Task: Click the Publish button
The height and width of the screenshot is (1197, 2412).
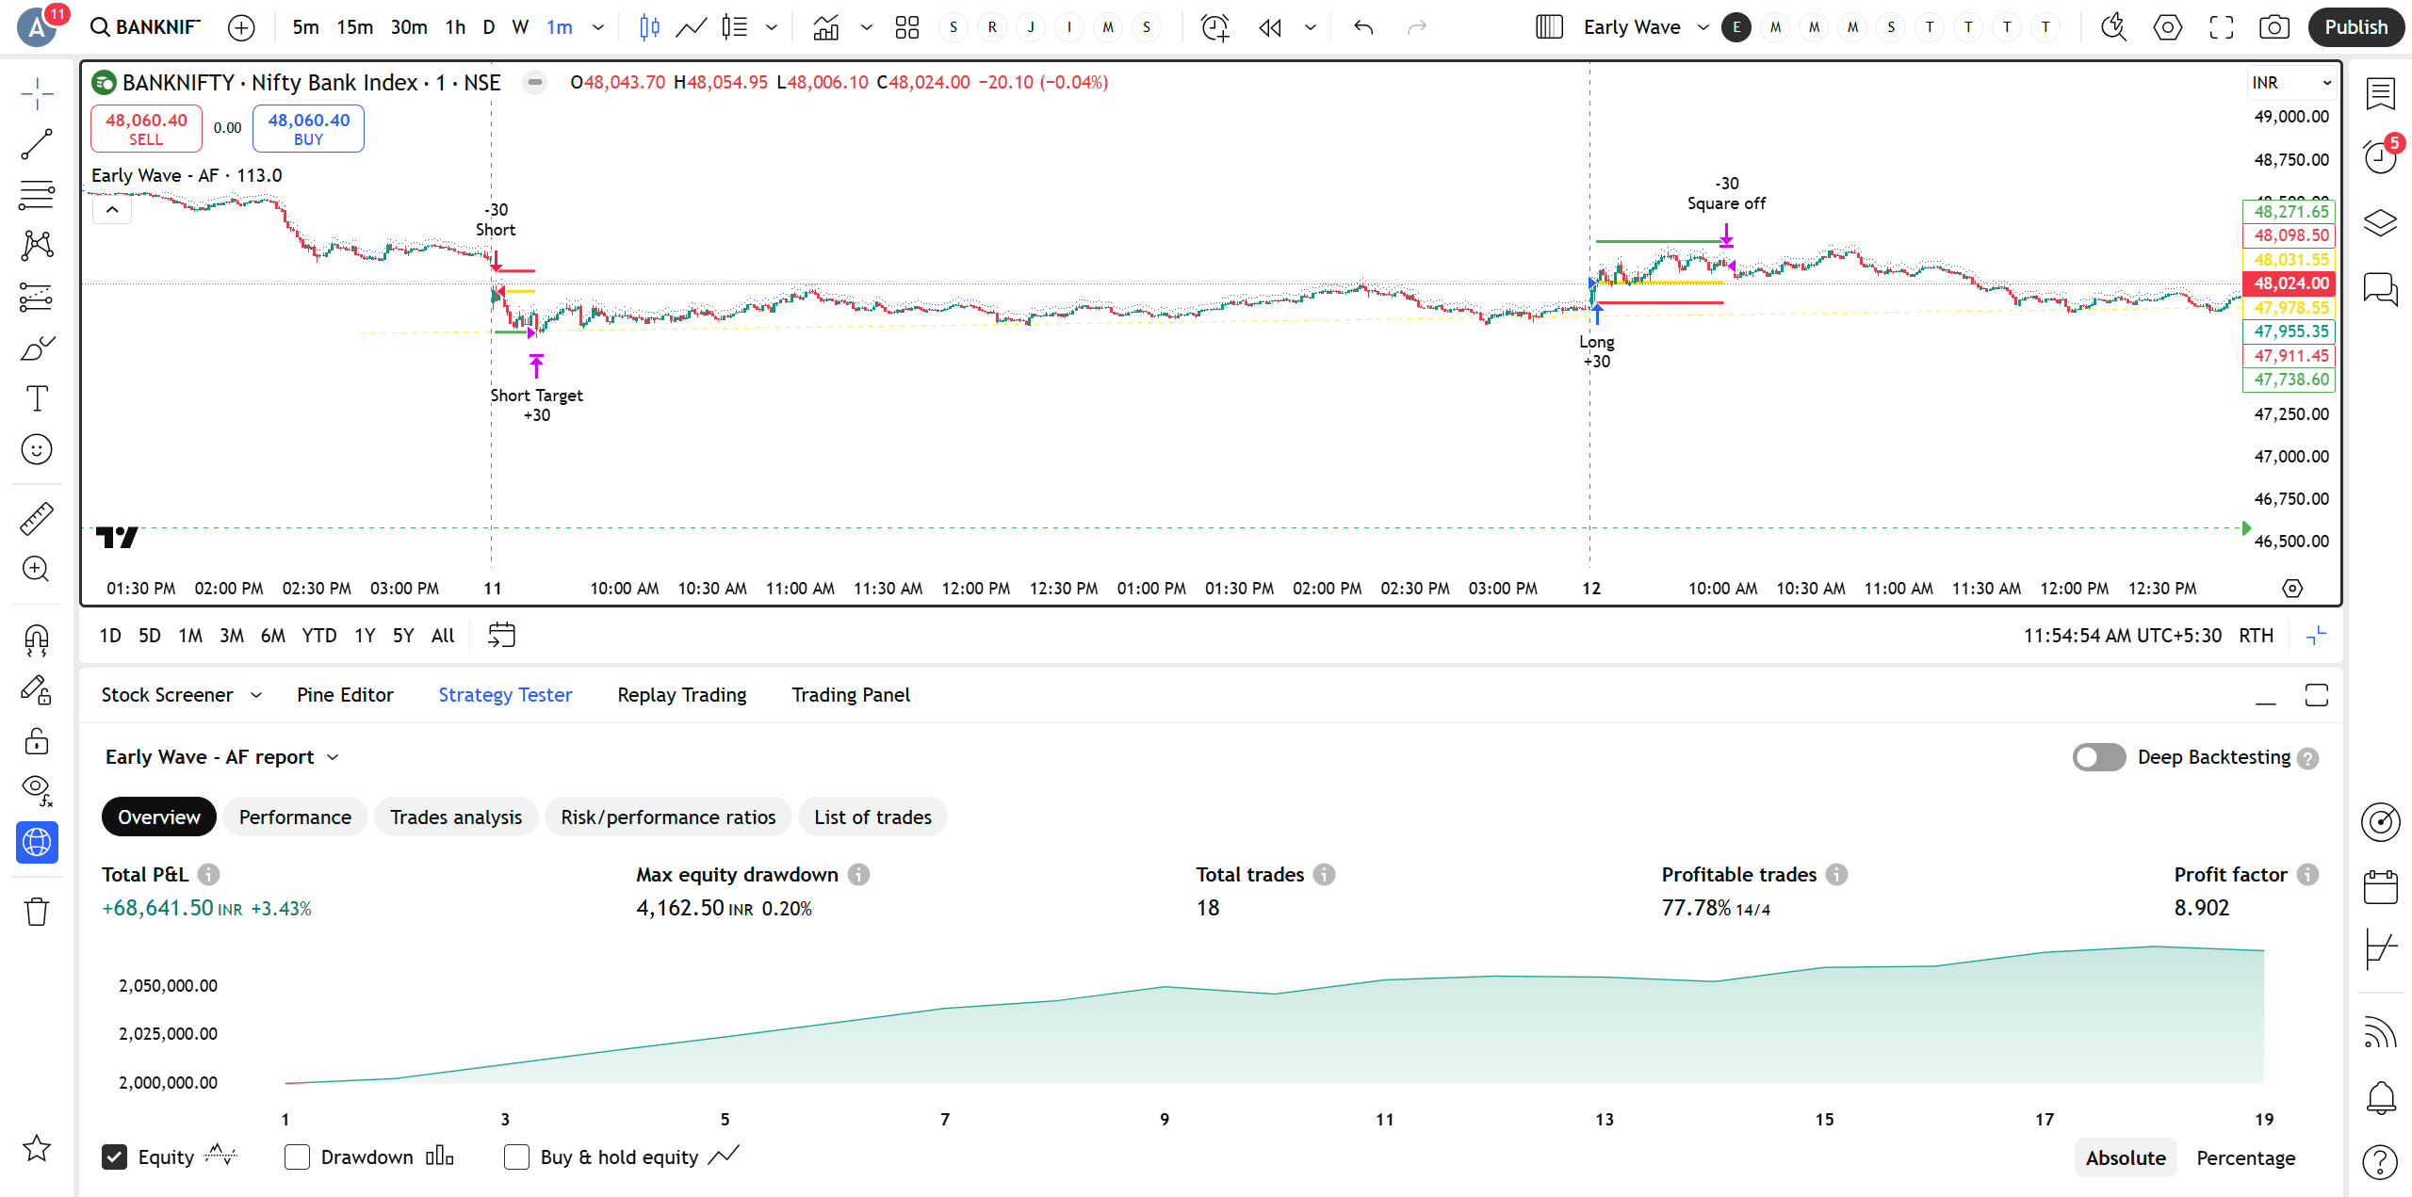Action: 2355,27
